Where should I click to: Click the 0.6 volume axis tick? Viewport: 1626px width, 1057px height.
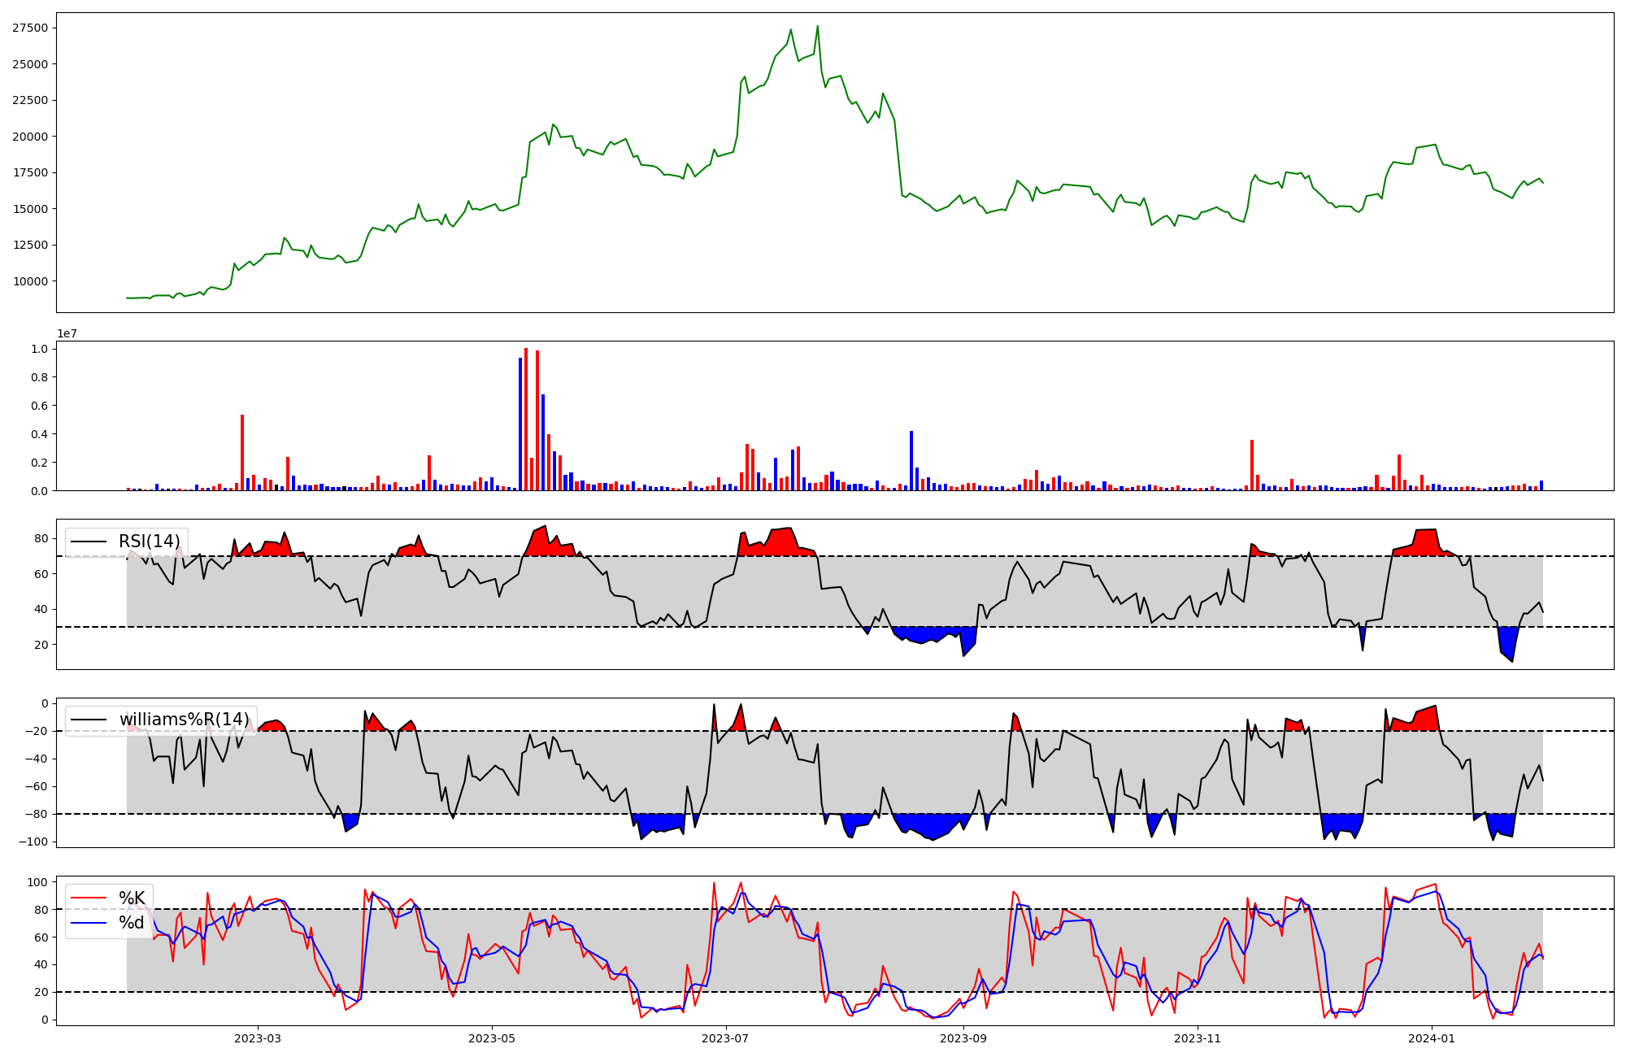[x=39, y=406]
